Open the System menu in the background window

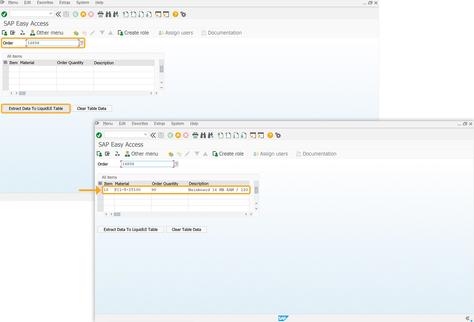tap(83, 3)
